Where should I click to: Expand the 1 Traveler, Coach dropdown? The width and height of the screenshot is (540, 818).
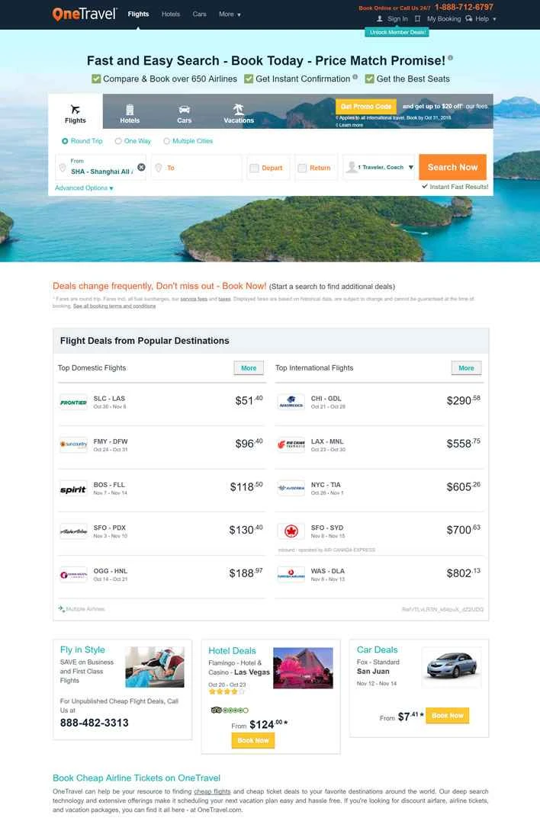381,167
